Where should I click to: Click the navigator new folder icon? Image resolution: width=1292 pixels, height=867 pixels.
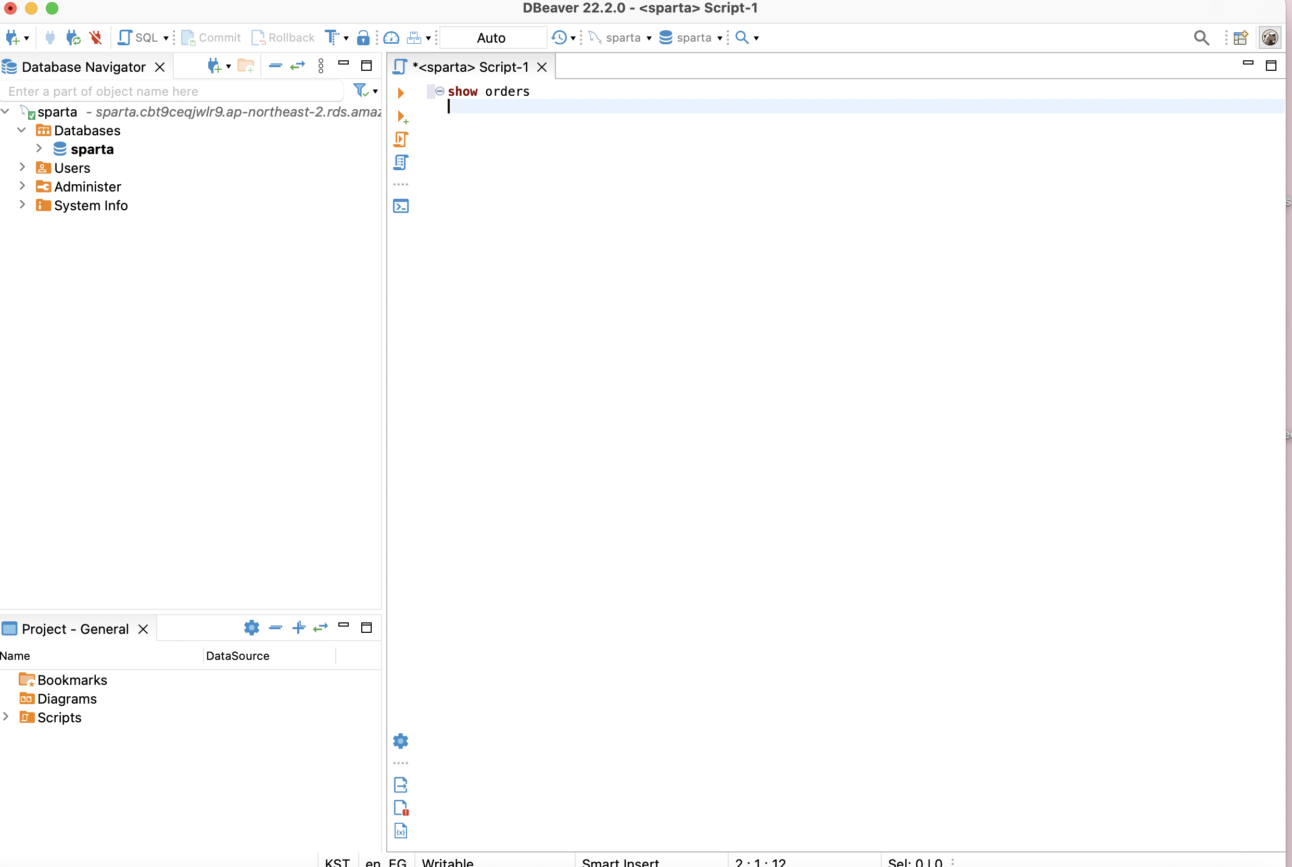pos(246,67)
